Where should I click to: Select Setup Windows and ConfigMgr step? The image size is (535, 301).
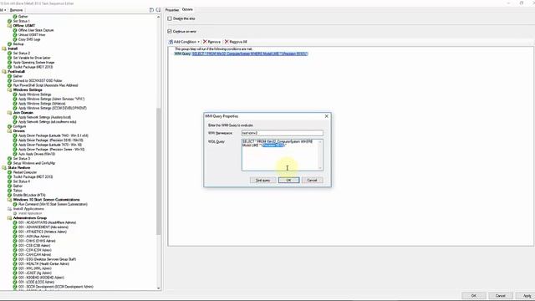[x=34, y=163]
